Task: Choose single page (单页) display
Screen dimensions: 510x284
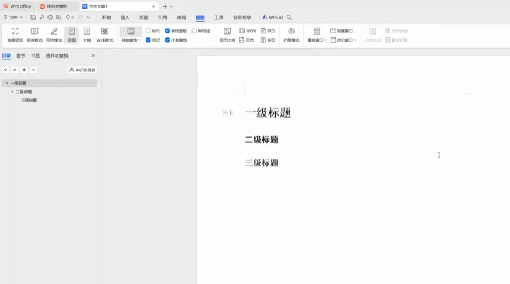Action: coord(268,30)
